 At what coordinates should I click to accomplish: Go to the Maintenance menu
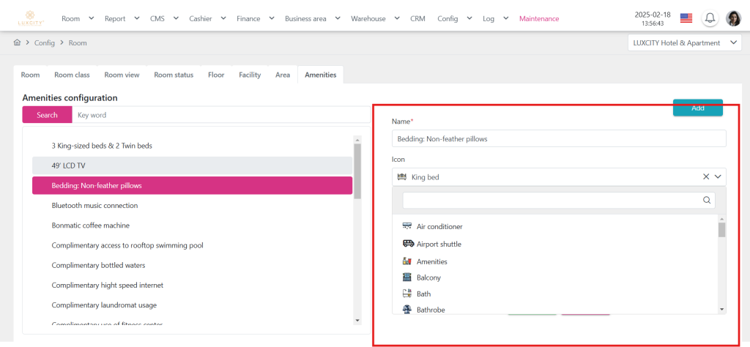(539, 18)
